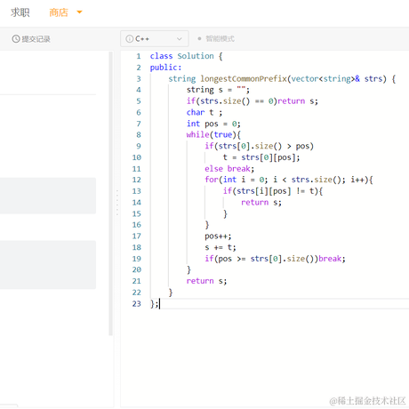Open the C++ language dropdown
Image resolution: width=409 pixels, height=409 pixels.
tap(155, 38)
